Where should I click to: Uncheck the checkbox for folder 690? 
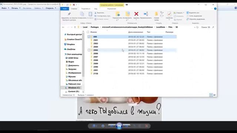click(x=89, y=37)
